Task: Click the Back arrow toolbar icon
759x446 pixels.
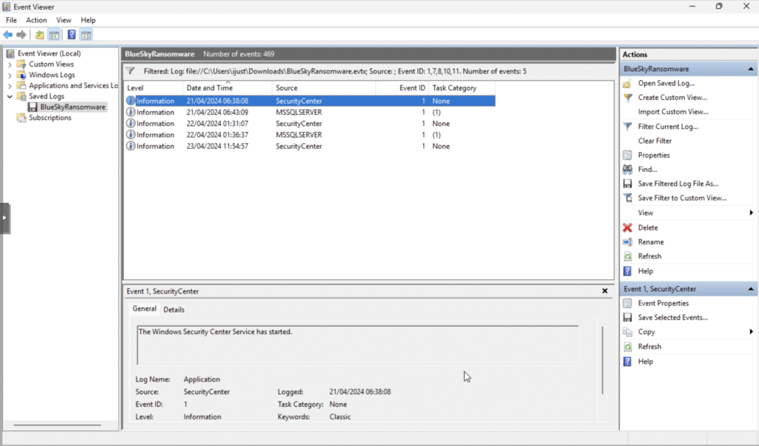Action: point(8,35)
